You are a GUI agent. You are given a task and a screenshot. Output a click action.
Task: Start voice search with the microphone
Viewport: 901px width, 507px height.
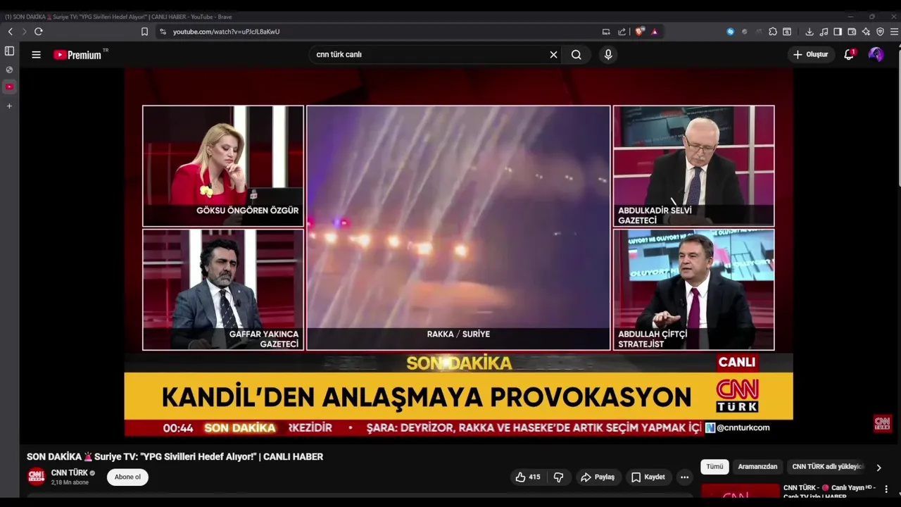click(608, 54)
